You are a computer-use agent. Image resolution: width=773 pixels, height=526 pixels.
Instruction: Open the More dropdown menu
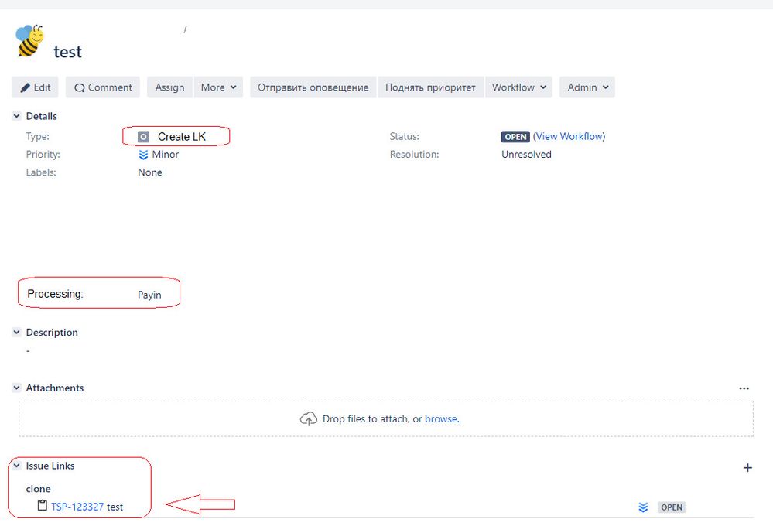pyautogui.click(x=218, y=87)
